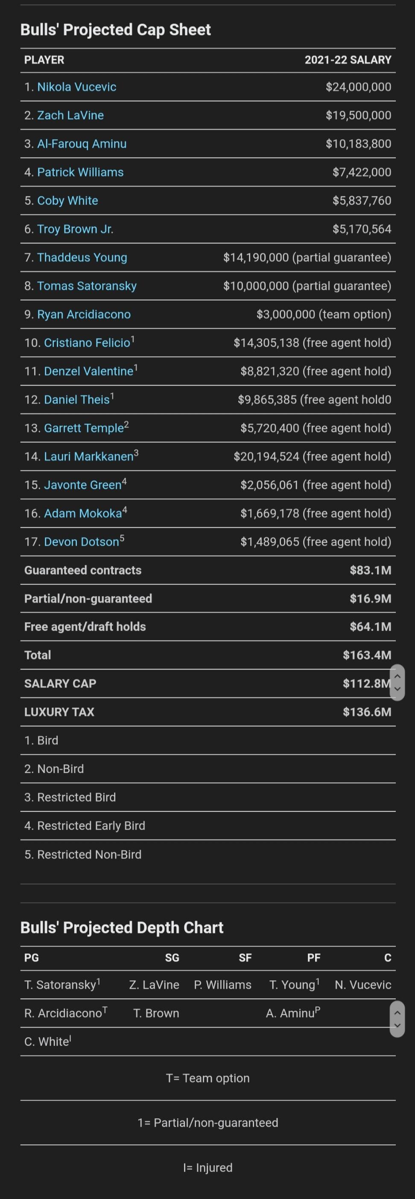Screen dimensions: 415x1199
Task: Open Daniel Theis player link
Action: [77, 400]
